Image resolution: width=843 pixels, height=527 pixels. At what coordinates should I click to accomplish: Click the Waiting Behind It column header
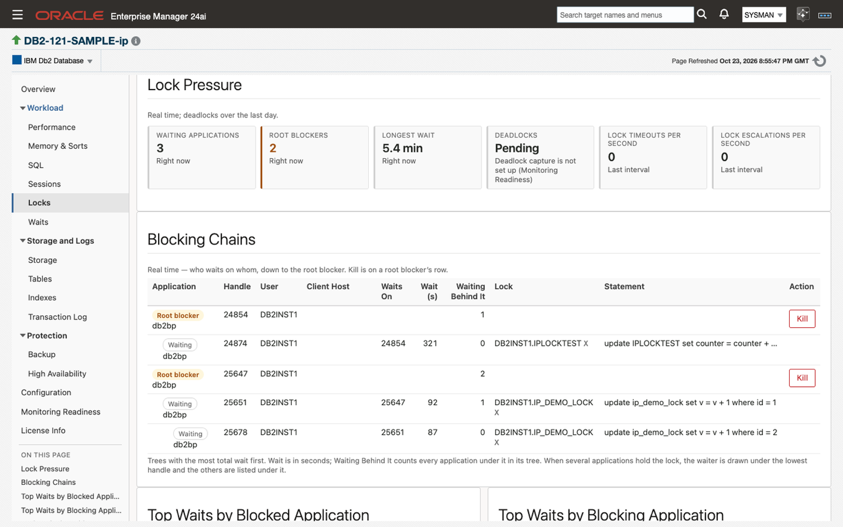click(x=468, y=291)
